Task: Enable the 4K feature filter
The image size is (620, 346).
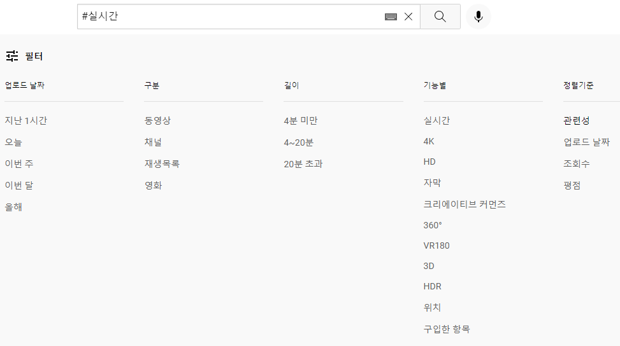Action: [x=429, y=141]
